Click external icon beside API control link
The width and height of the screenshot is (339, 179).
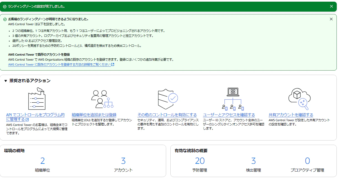tap(27, 120)
